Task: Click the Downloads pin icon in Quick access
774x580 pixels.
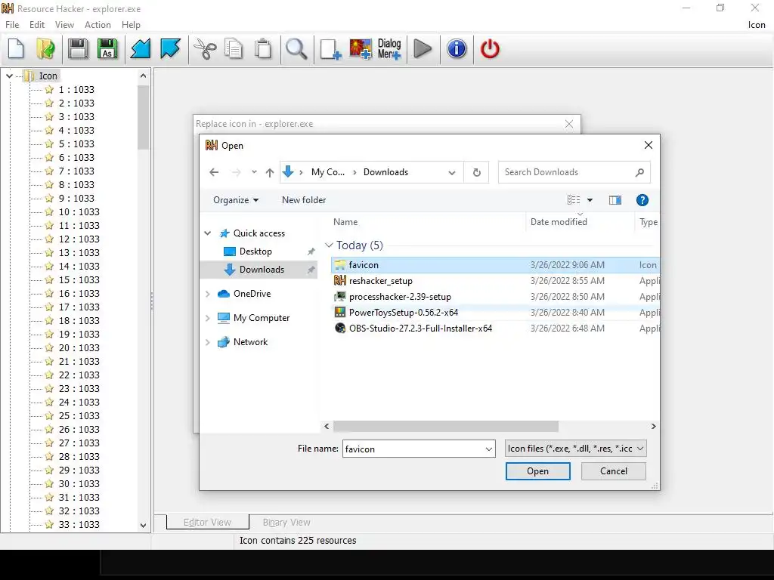Action: click(x=311, y=270)
